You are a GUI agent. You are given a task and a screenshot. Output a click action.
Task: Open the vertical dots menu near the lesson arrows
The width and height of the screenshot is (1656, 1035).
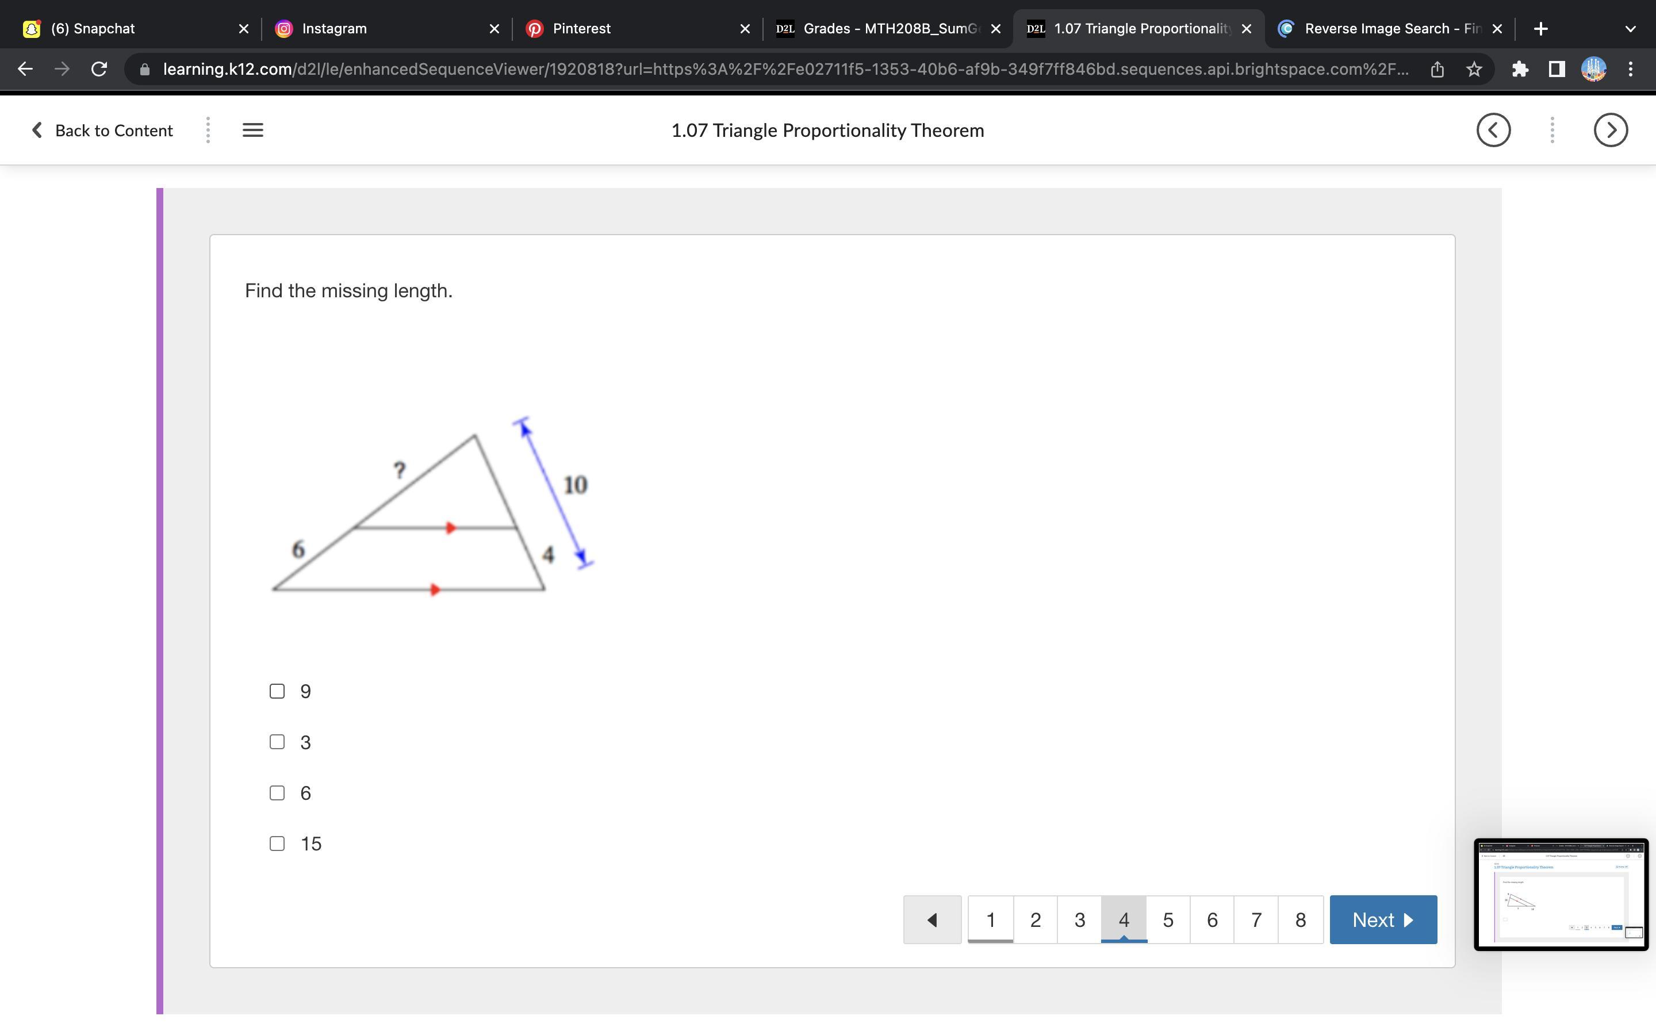1552,130
